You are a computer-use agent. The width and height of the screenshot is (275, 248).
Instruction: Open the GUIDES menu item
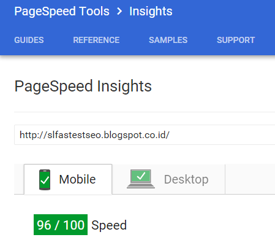(x=29, y=40)
